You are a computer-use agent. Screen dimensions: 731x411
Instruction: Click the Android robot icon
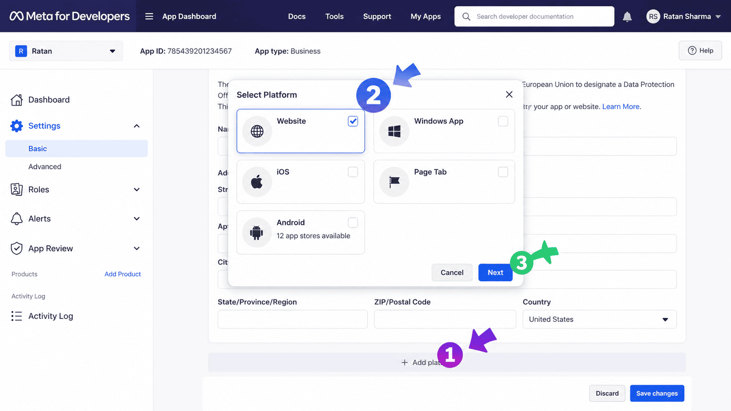point(257,232)
